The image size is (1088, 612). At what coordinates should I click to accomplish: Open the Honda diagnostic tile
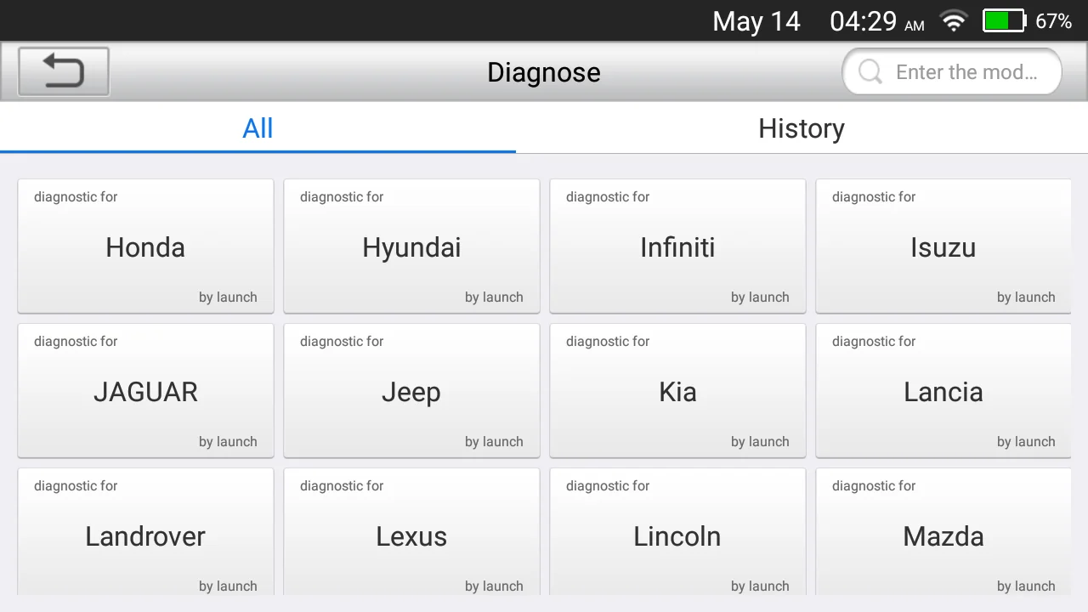coord(145,246)
